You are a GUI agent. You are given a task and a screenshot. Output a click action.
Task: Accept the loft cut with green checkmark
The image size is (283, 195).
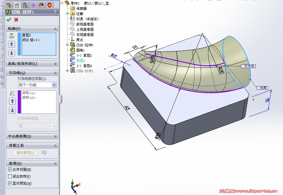click(x=9, y=19)
